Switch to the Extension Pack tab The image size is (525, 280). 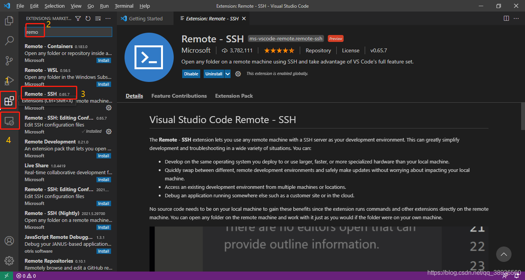234,96
